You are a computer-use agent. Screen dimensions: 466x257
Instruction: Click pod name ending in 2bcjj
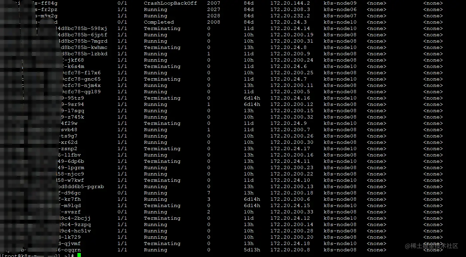click(74, 218)
